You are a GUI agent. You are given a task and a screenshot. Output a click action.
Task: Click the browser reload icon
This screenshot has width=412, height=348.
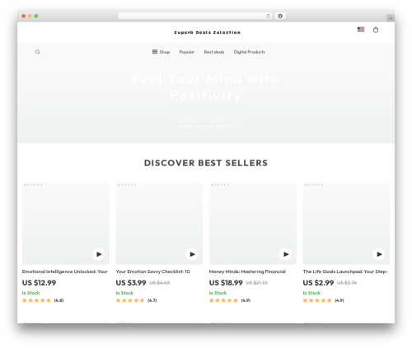[268, 16]
